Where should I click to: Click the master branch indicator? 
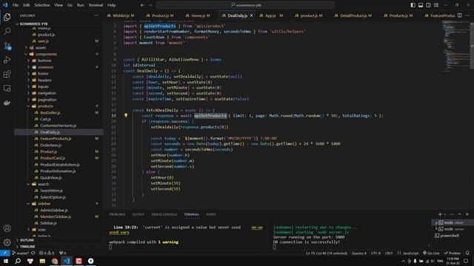(x=21, y=253)
